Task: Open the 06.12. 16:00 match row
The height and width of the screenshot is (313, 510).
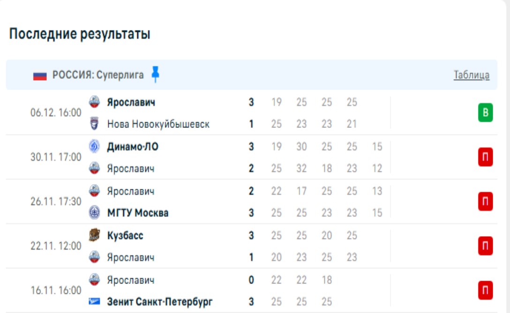Action: [x=56, y=113]
